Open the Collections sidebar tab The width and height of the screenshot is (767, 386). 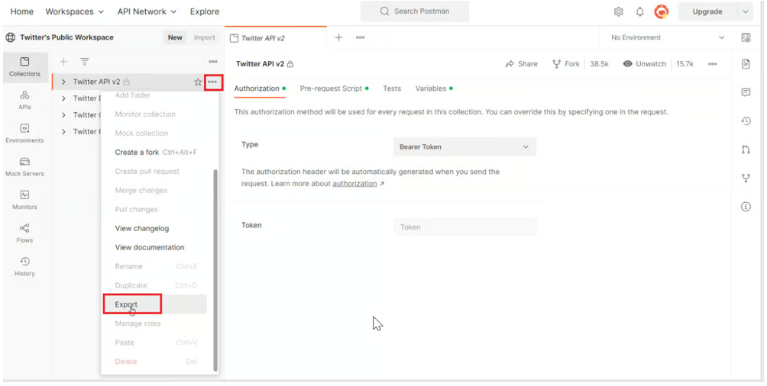click(x=24, y=67)
